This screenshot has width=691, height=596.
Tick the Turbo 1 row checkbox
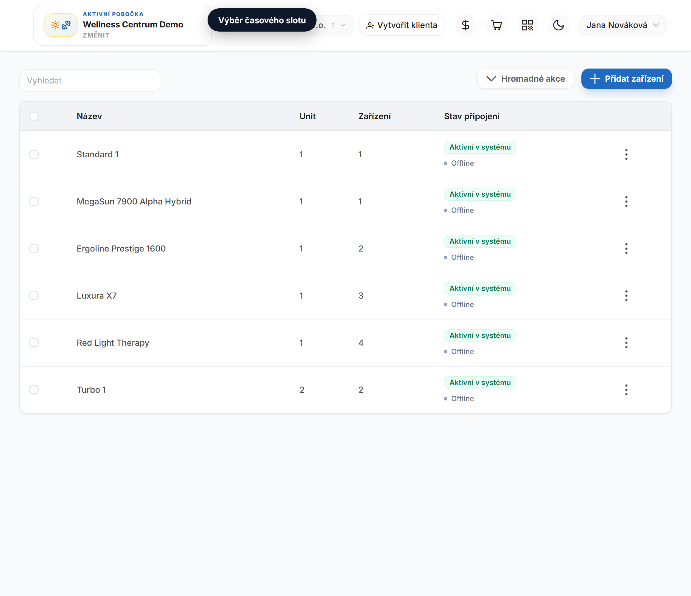(34, 390)
